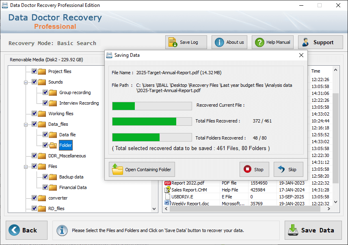Click the Back button label
The image size is (348, 245).
tap(30, 230)
